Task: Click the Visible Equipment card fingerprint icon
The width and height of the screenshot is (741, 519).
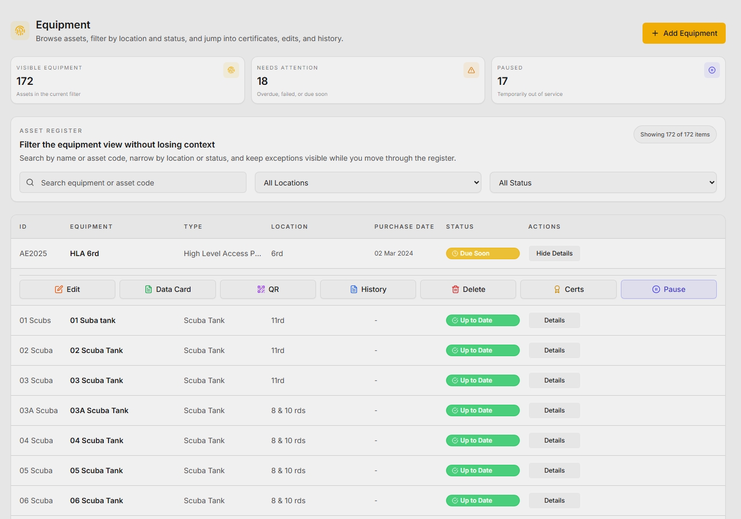Action: coord(231,70)
